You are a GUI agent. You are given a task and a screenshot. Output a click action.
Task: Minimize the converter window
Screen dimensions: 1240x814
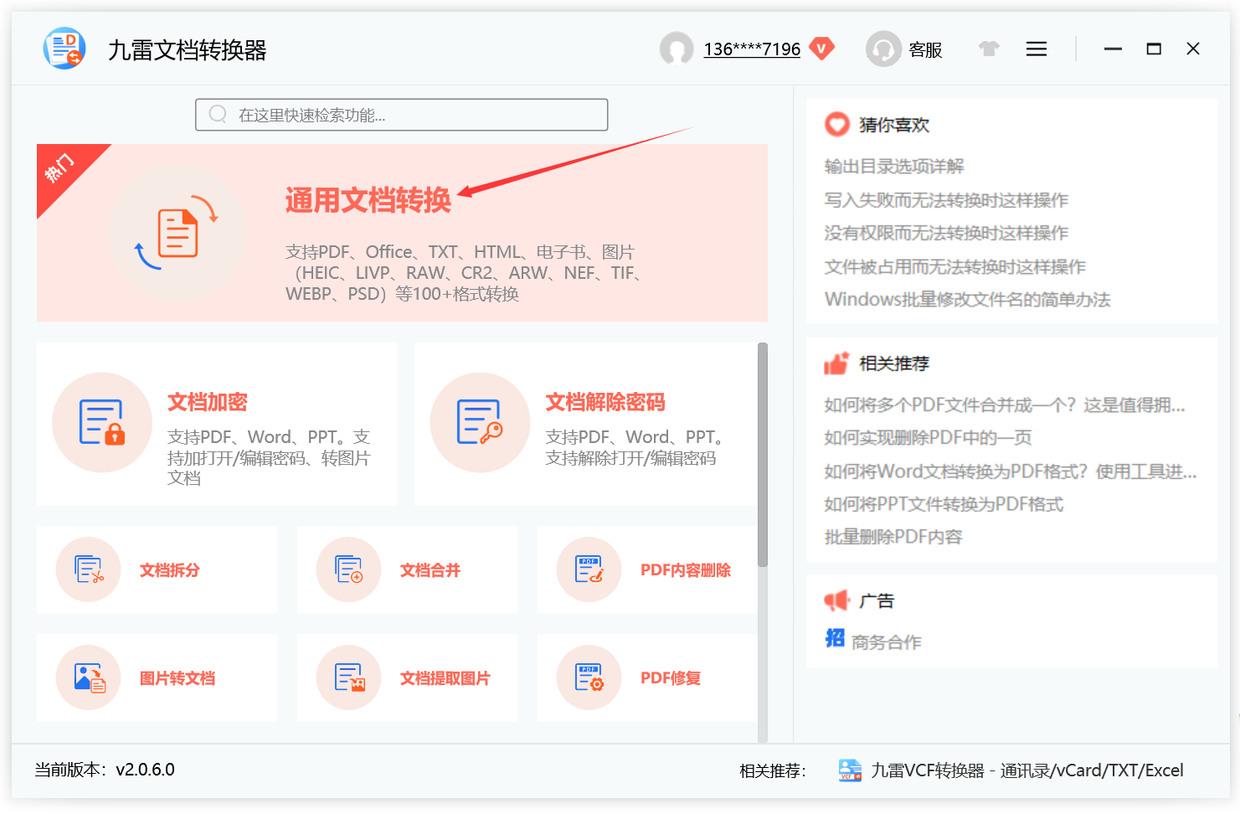(x=1113, y=49)
